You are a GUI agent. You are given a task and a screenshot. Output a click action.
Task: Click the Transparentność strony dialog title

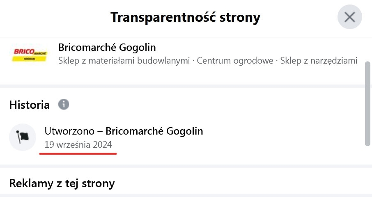pos(185,17)
